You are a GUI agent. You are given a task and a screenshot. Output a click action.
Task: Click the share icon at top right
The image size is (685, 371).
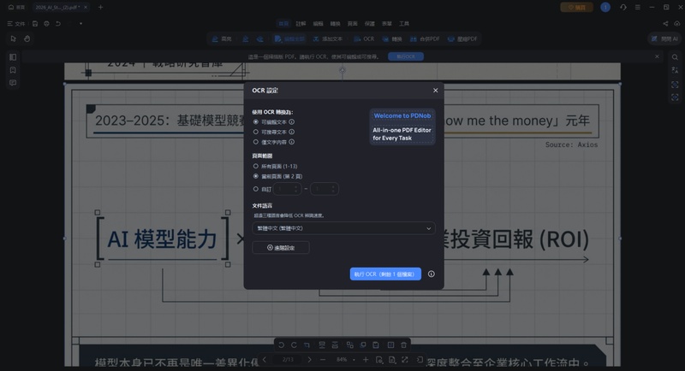(x=665, y=24)
